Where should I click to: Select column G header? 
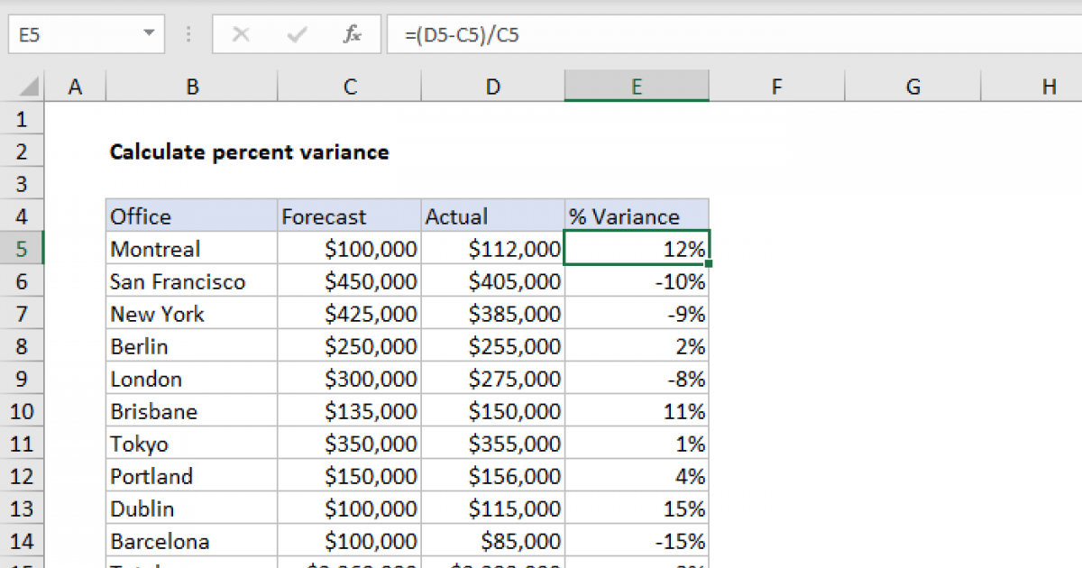point(912,87)
